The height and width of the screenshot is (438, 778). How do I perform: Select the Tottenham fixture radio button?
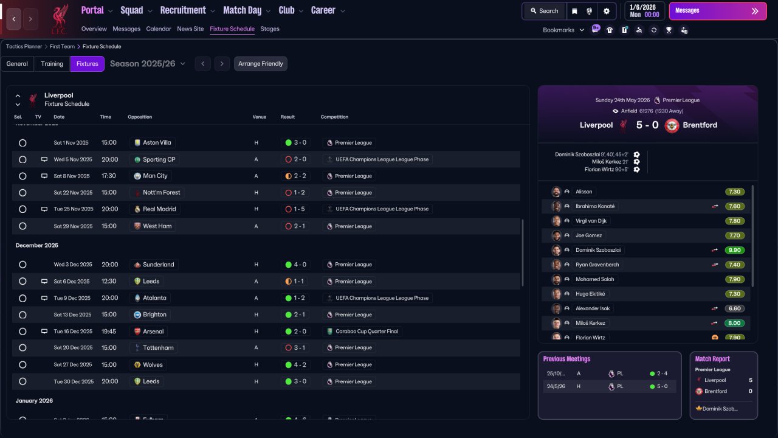tap(22, 348)
